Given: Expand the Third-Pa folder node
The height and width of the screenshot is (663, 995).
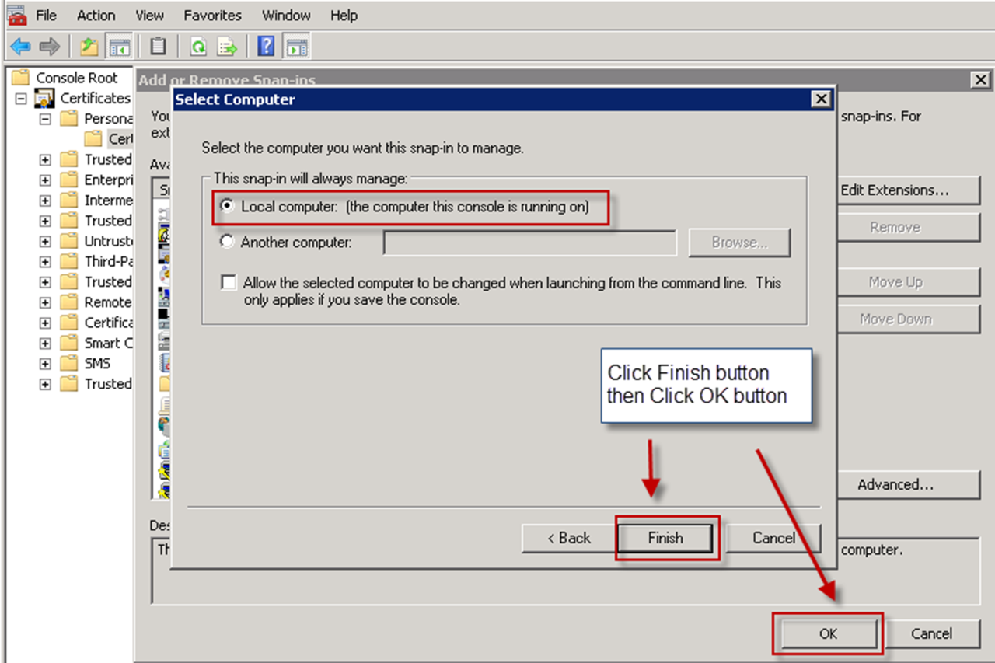Looking at the screenshot, I should pyautogui.click(x=45, y=262).
